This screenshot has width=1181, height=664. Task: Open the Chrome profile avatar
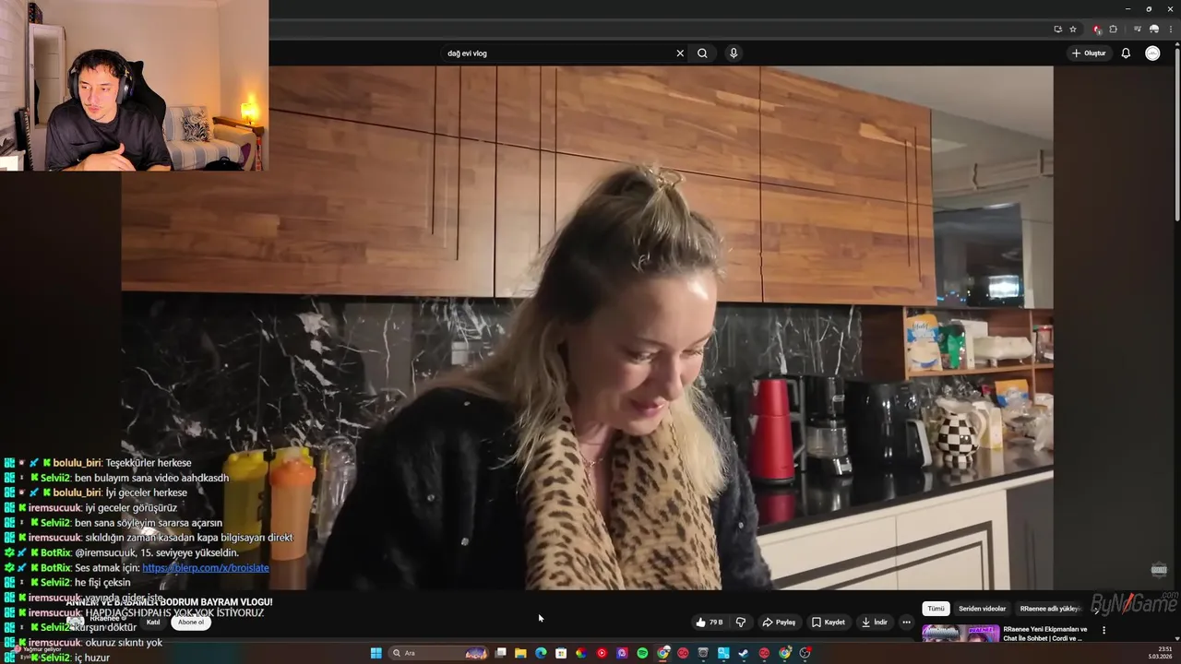pos(1154,29)
